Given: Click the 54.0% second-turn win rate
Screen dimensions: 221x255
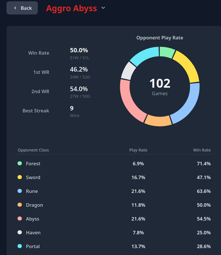Looking at the screenshot, I should coord(79,89).
